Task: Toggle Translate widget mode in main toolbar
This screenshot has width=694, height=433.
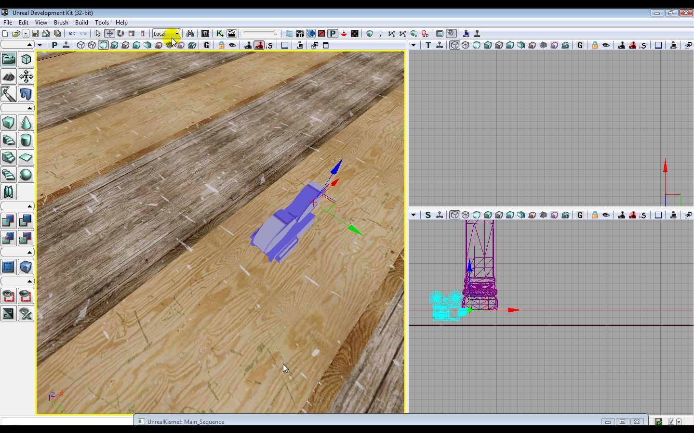Action: point(109,34)
